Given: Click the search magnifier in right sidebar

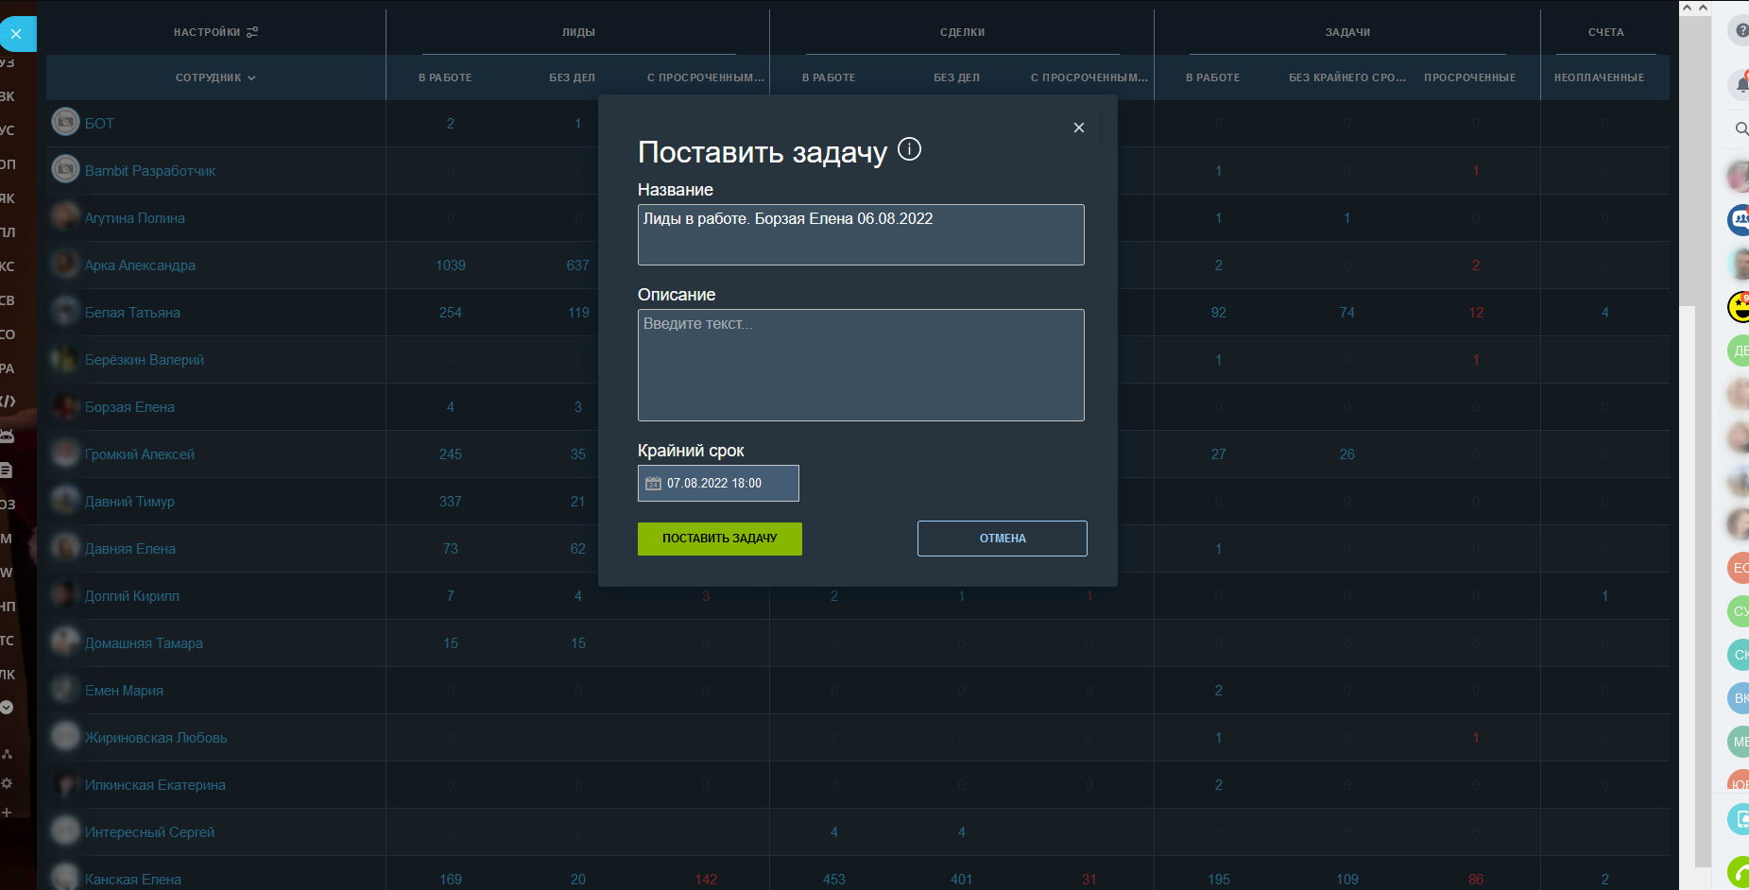Looking at the screenshot, I should click(x=1740, y=128).
